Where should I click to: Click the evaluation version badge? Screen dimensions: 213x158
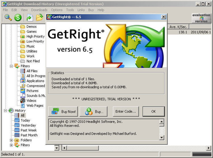pyautogui.click(x=201, y=18)
